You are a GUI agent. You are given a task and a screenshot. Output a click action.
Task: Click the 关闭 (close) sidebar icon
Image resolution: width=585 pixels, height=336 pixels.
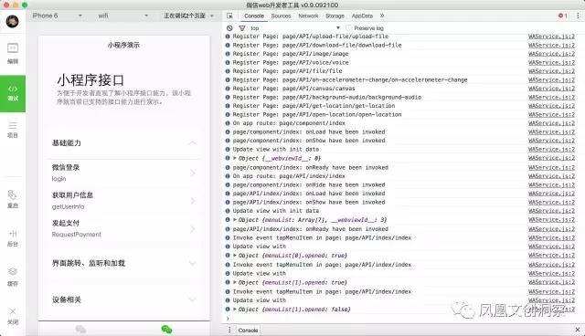pos(13,316)
